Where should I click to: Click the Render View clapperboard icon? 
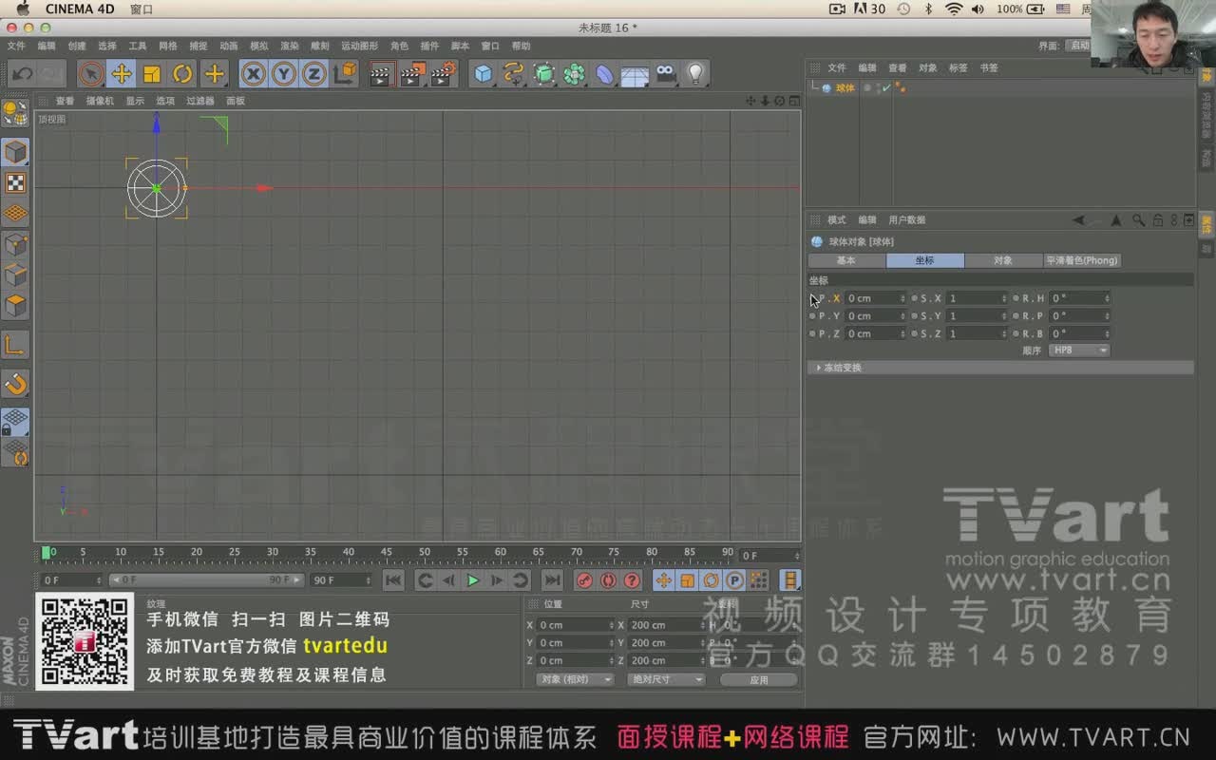coord(382,74)
